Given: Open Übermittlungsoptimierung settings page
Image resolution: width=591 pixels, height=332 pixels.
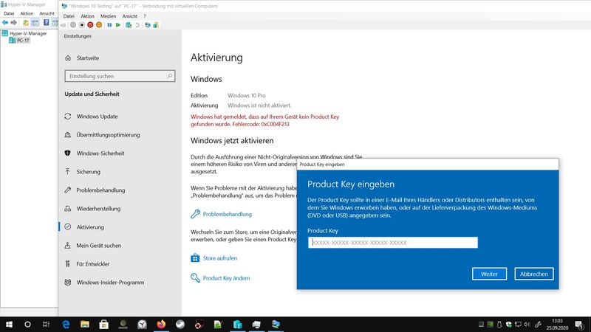Looking at the screenshot, I should pyautogui.click(x=108, y=135).
